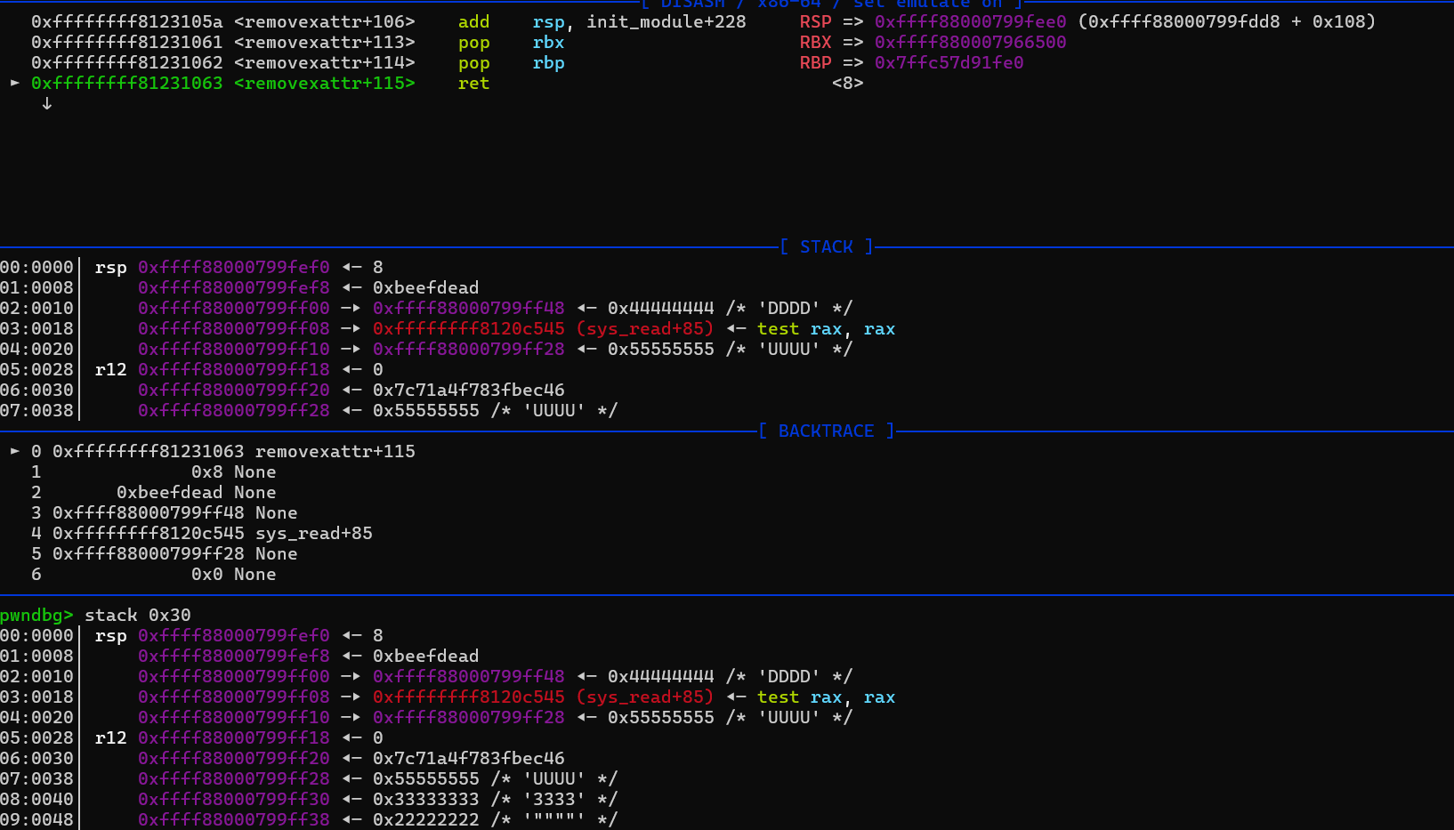
Task: Select the RSP register name in registers pane
Action: [x=815, y=21]
